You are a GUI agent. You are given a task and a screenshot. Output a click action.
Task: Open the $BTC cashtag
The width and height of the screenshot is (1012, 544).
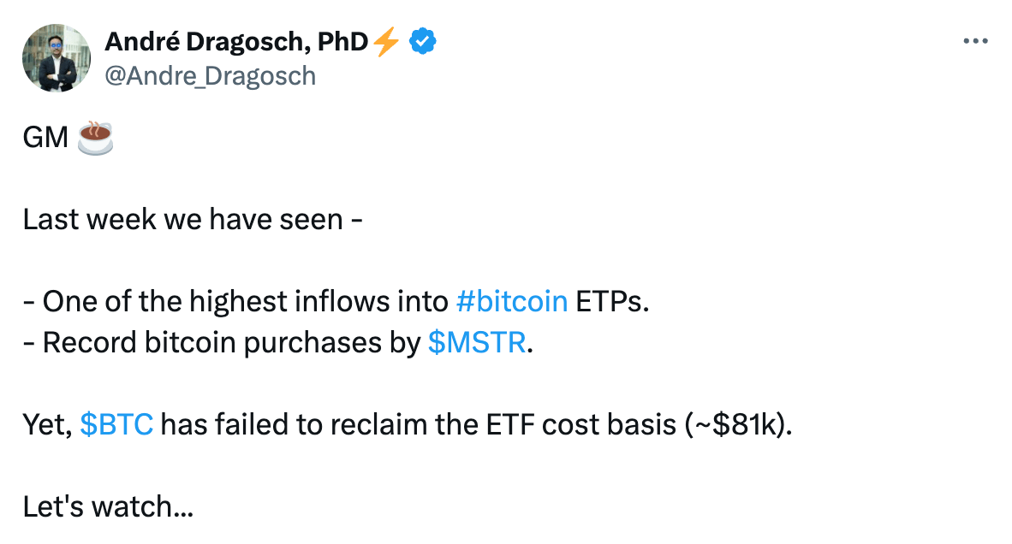[x=116, y=424]
